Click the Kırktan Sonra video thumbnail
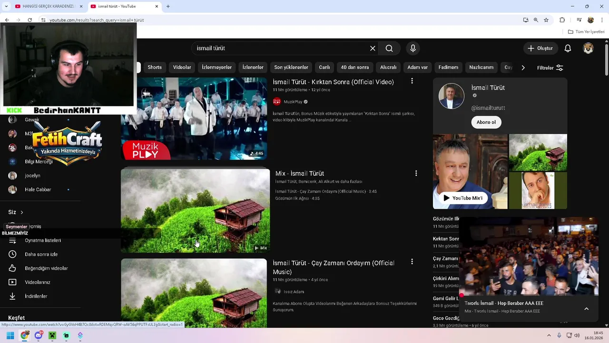This screenshot has width=609, height=343. click(x=194, y=119)
